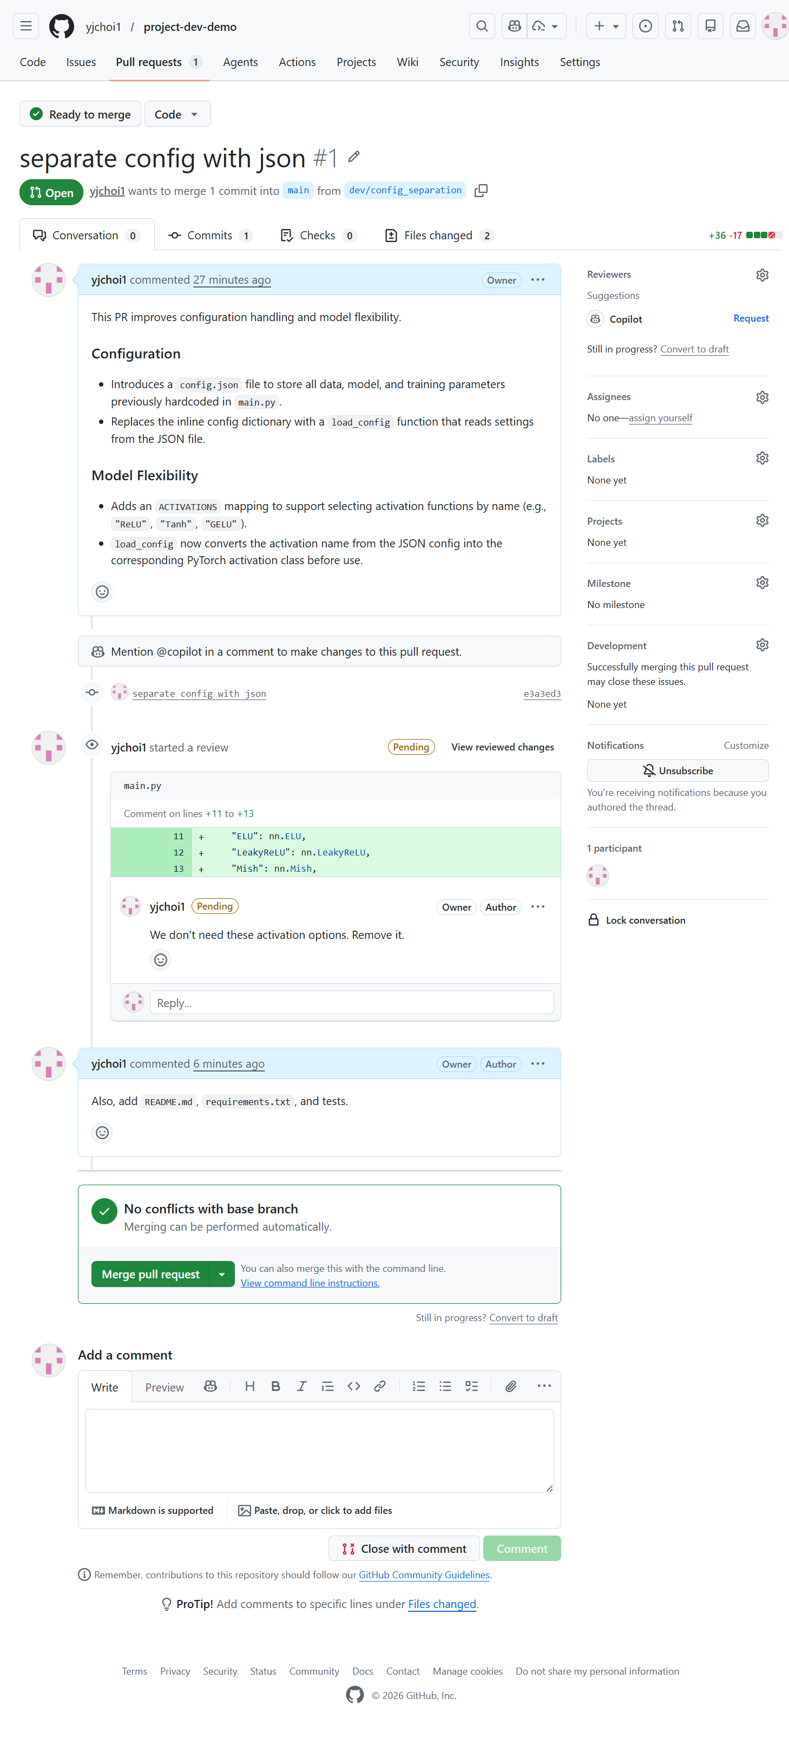The image size is (789, 1738).
Task: Toggle the hamburger navigation menu
Action: [x=25, y=25]
